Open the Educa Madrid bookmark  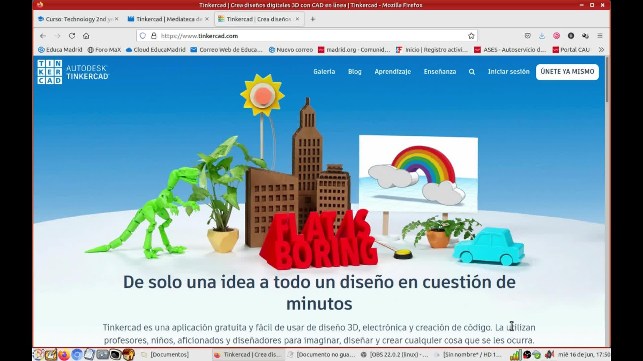[x=60, y=49]
